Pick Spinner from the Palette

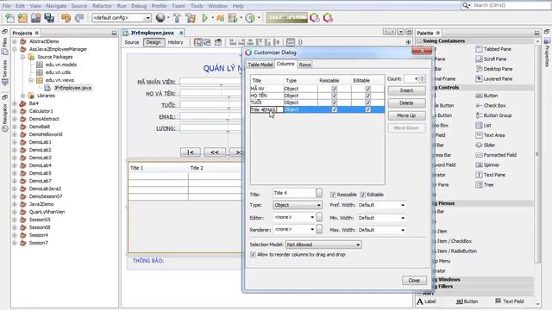point(487,164)
